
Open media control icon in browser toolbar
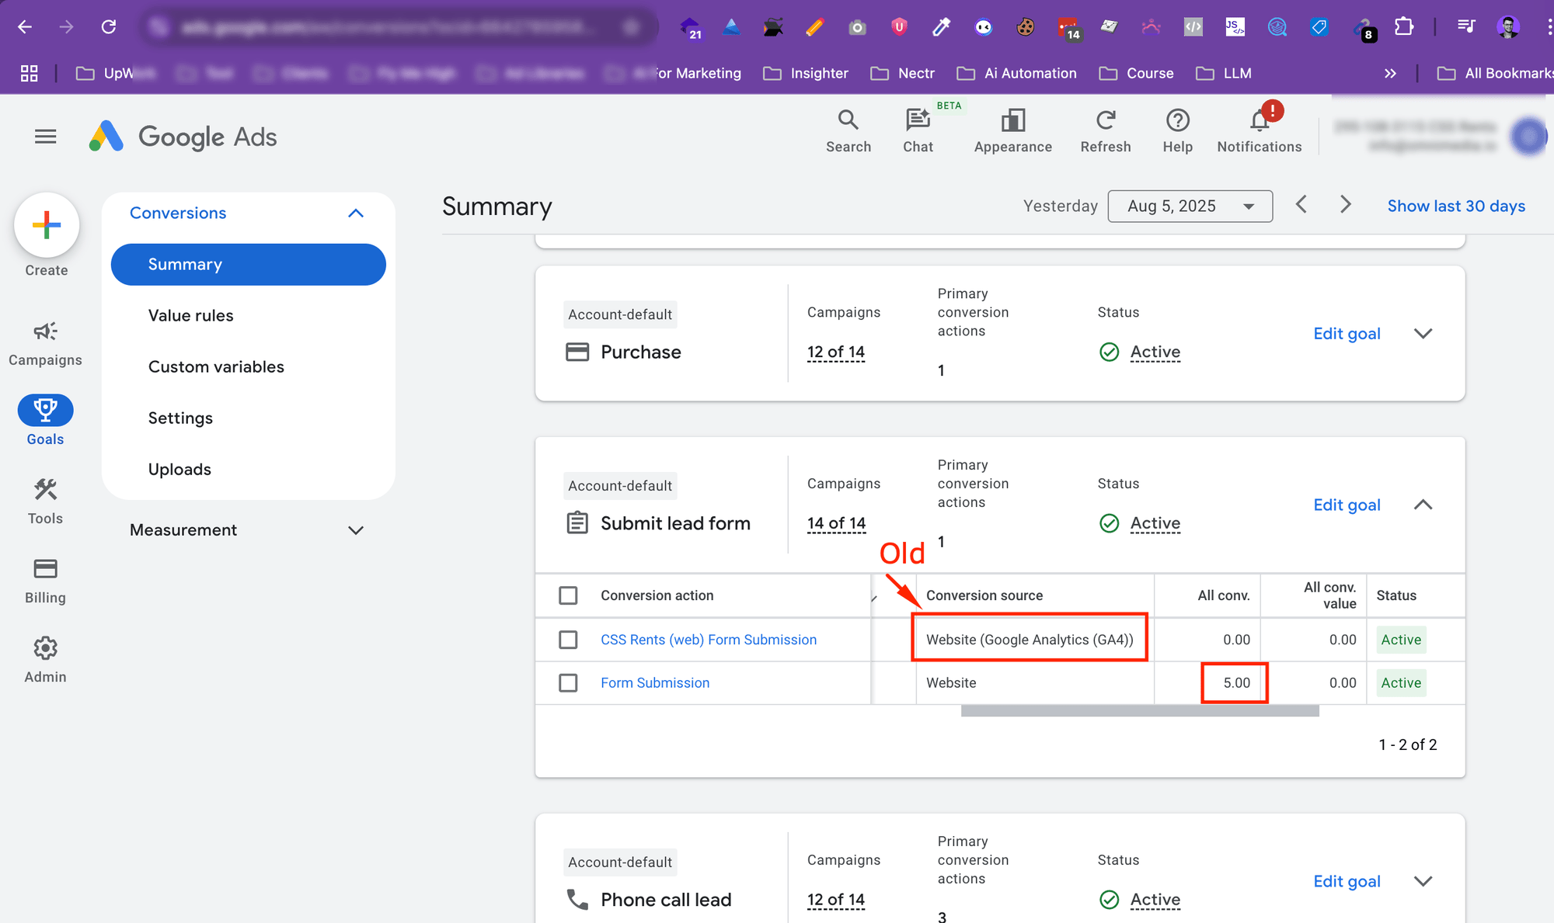1465,27
